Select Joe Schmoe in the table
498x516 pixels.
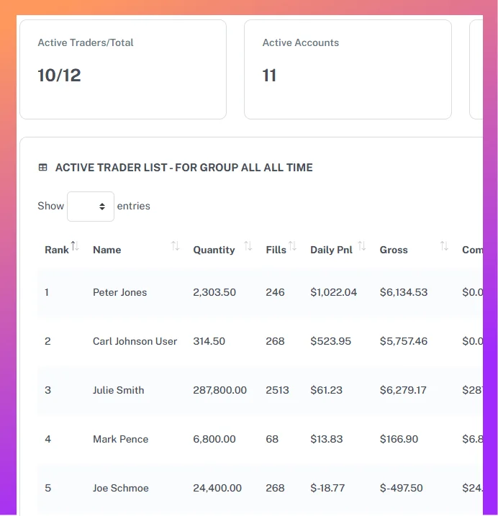pyautogui.click(x=120, y=488)
